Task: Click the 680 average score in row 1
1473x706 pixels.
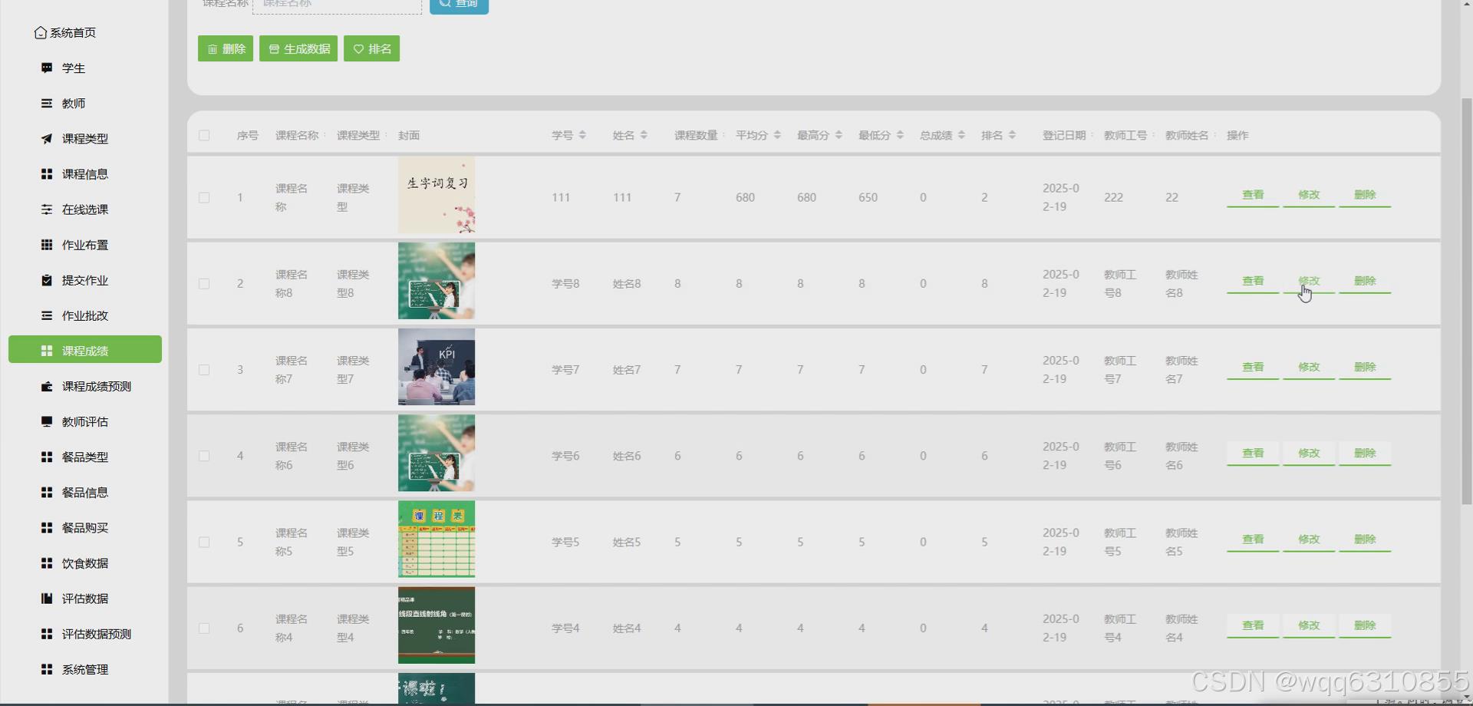Action: point(745,197)
